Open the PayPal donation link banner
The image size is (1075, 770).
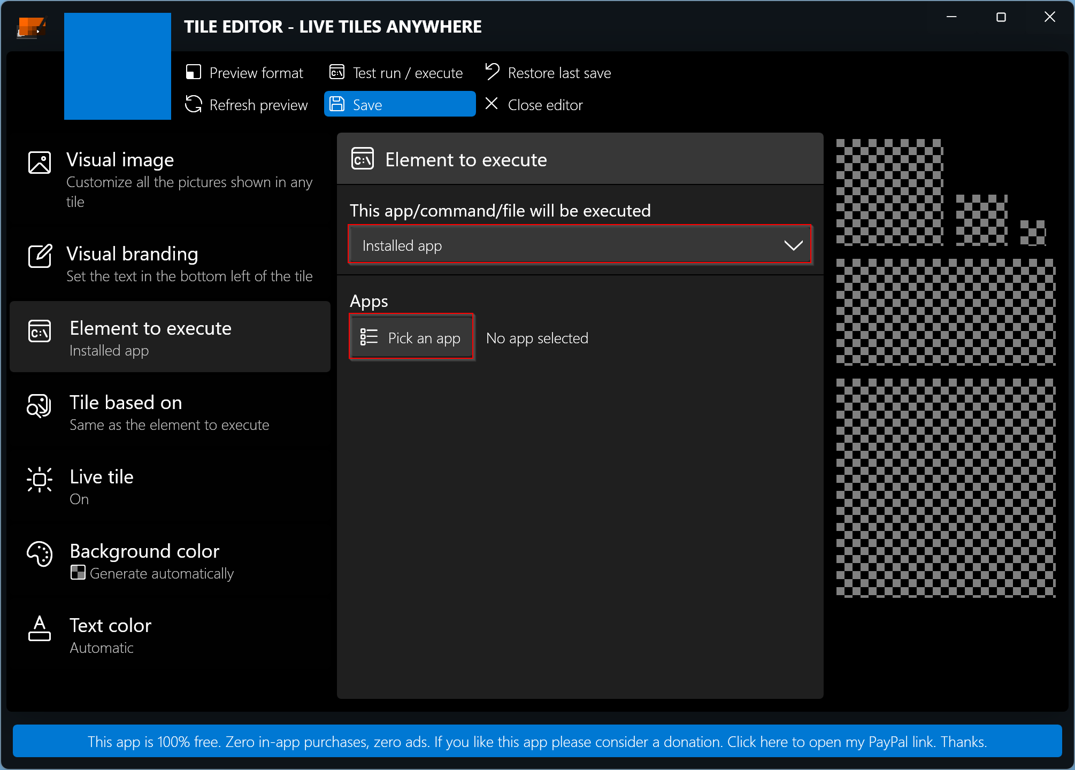(x=537, y=741)
